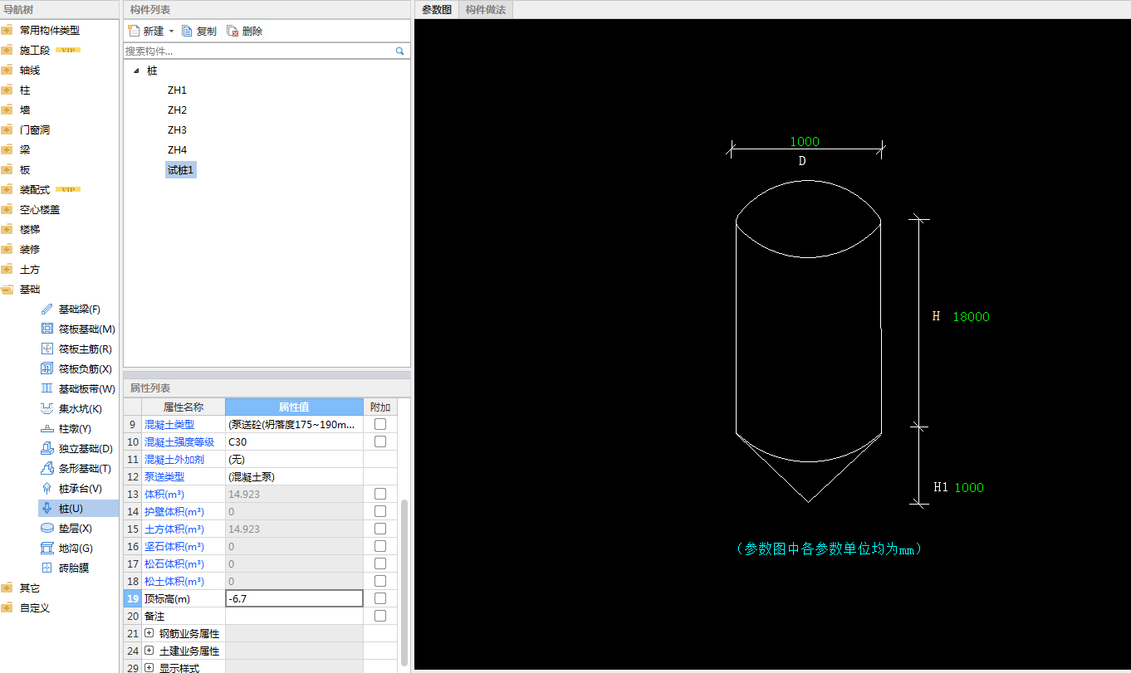Open the 门窗洞 category in navigation tree
Image resolution: width=1131 pixels, height=673 pixels.
pyautogui.click(x=35, y=129)
